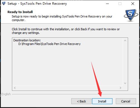Click the vertical scrollbar track of summary box
This screenshot has height=108, width=140.
[125, 62]
